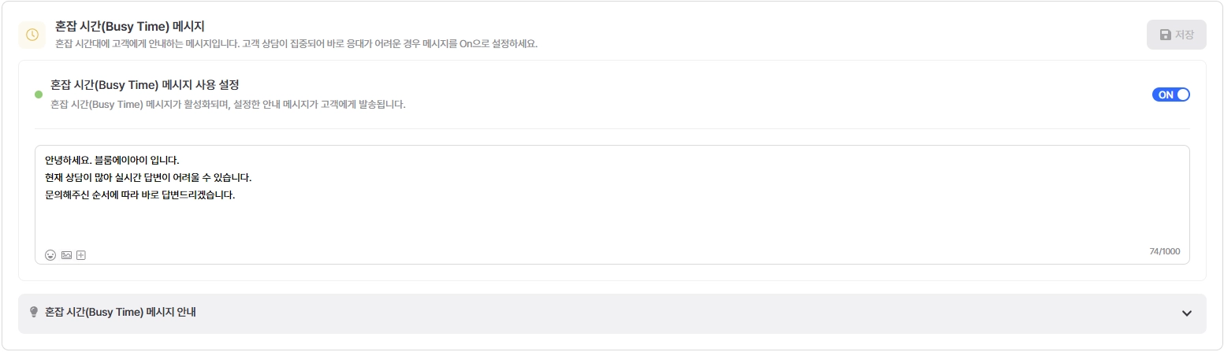Click the description under the main title

[x=296, y=43]
